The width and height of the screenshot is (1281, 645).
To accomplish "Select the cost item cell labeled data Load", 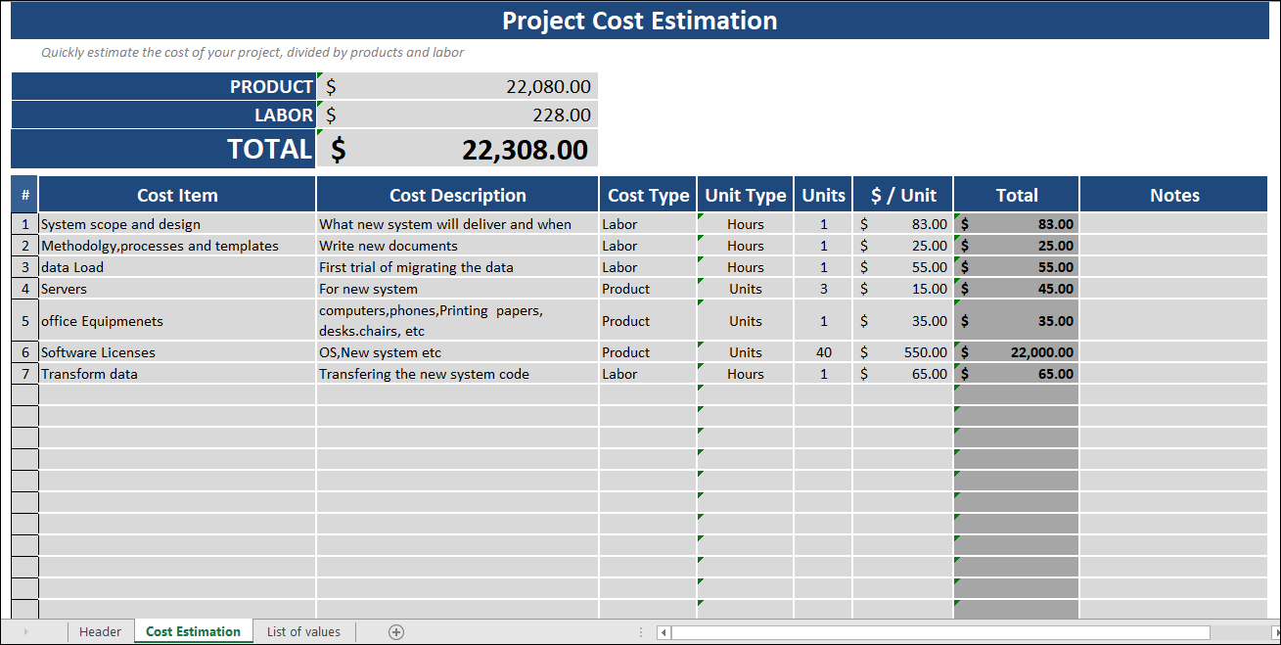I will 176,266.
